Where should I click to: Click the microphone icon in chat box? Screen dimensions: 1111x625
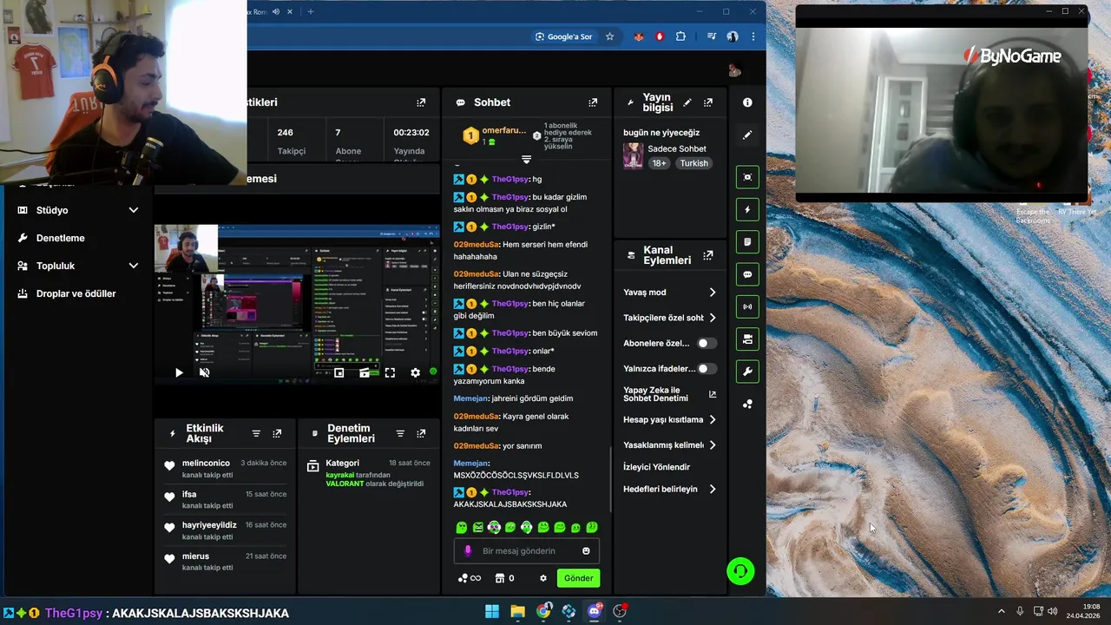[468, 551]
